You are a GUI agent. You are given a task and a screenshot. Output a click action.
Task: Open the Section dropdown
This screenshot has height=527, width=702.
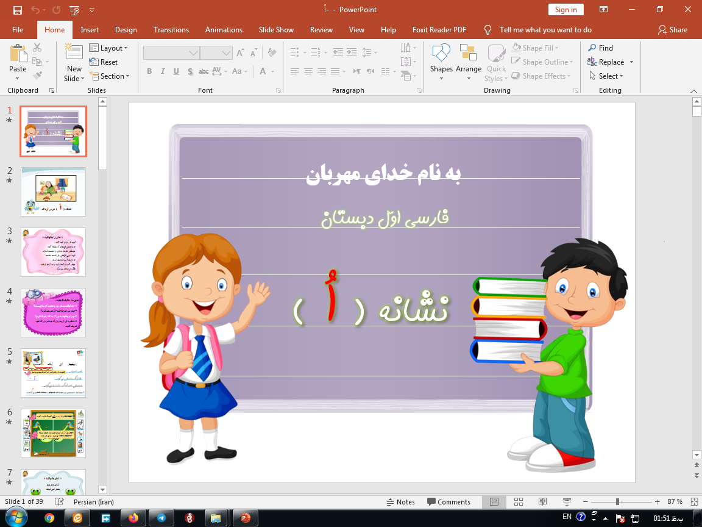click(110, 76)
